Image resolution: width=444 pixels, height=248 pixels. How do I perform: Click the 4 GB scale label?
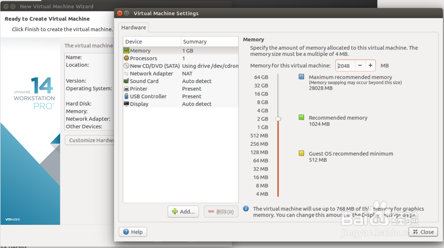click(262, 111)
